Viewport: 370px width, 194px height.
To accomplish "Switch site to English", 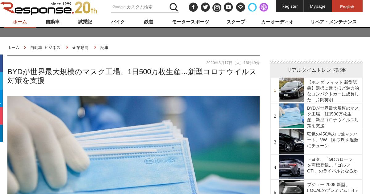I will coord(347,6).
